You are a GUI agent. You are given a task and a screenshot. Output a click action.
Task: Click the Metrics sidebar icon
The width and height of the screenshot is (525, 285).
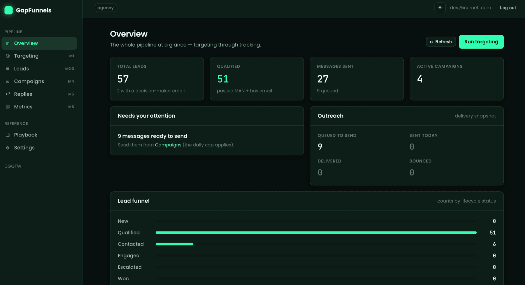tap(8, 107)
